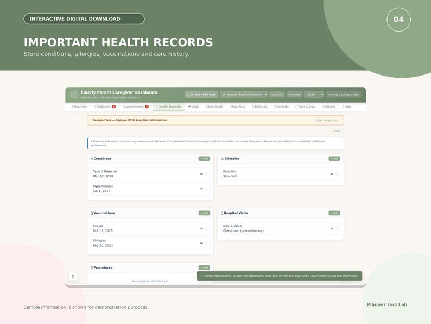Edit the Type 2 Diabetes condition entry
The image size is (431, 324).
pyautogui.click(x=201, y=174)
